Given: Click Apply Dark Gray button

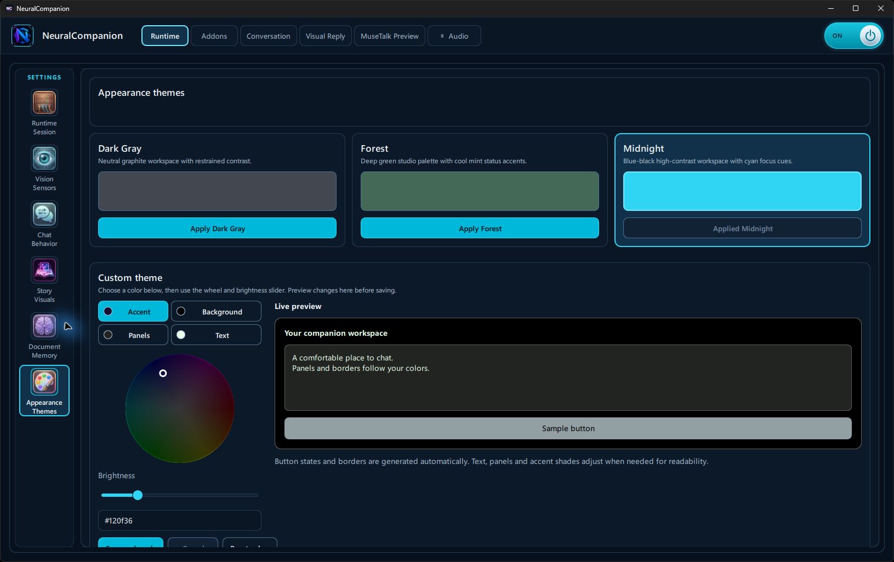Looking at the screenshot, I should point(217,228).
